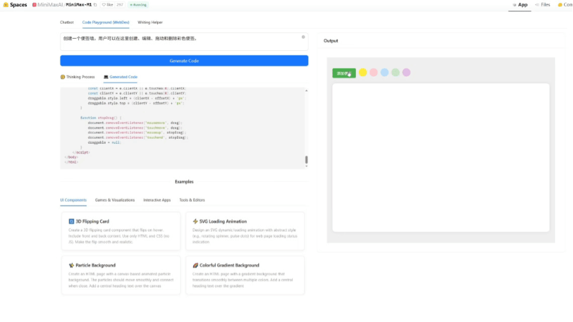Open the Hugging Face Spaces home logo
The width and height of the screenshot is (573, 322).
pyautogui.click(x=15, y=4)
